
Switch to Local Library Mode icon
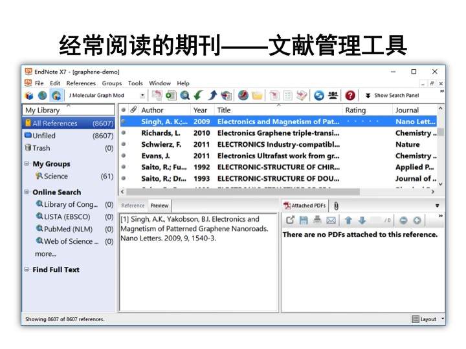(29, 96)
